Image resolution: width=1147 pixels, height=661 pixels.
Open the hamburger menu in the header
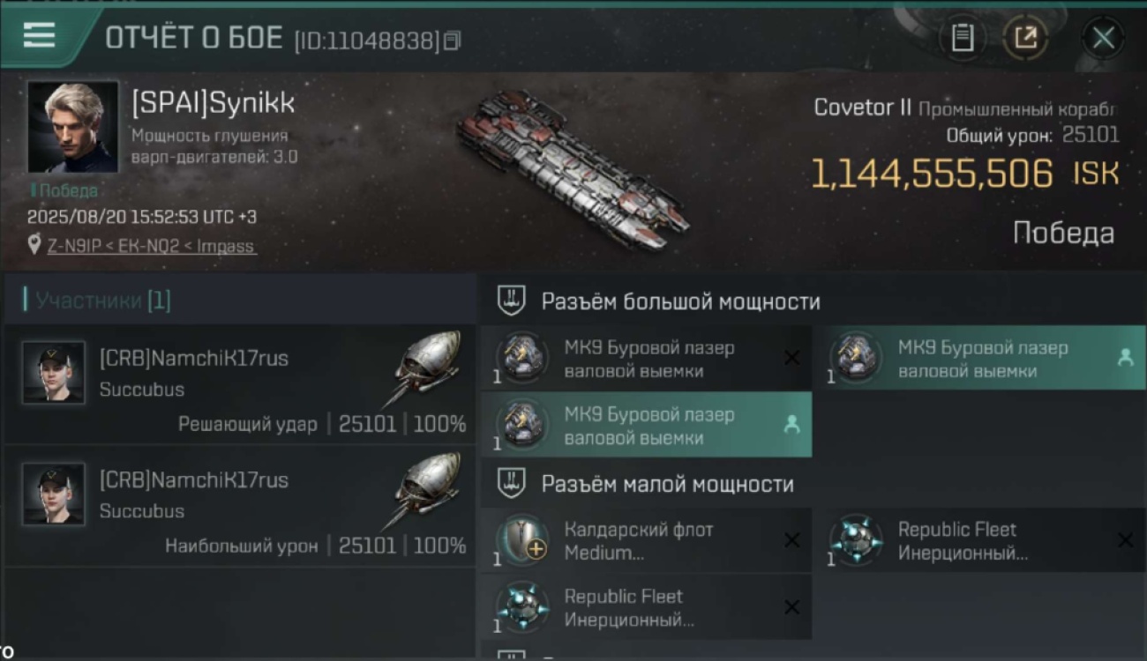[x=39, y=35]
